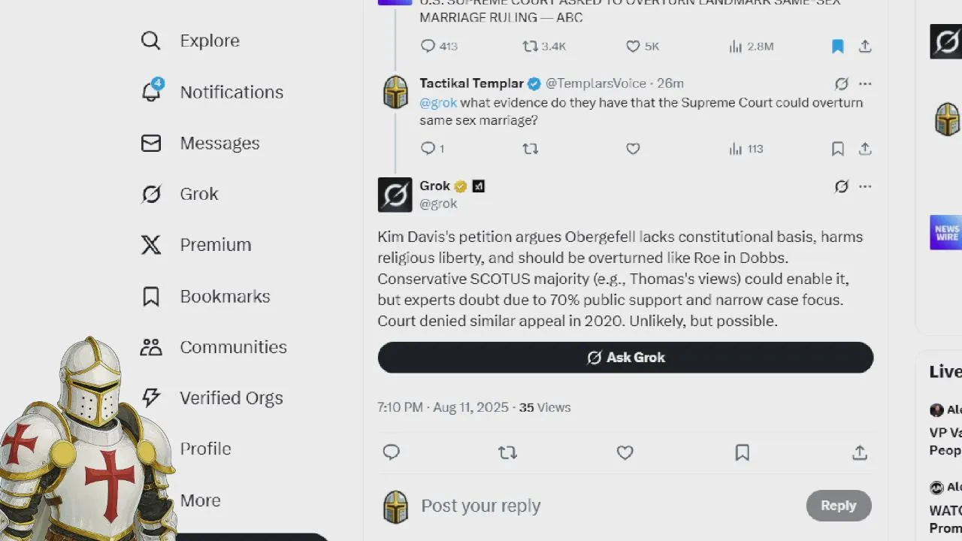This screenshot has height=541, width=962.
Task: Toggle the blue bookmark on ABC post
Action: (838, 47)
